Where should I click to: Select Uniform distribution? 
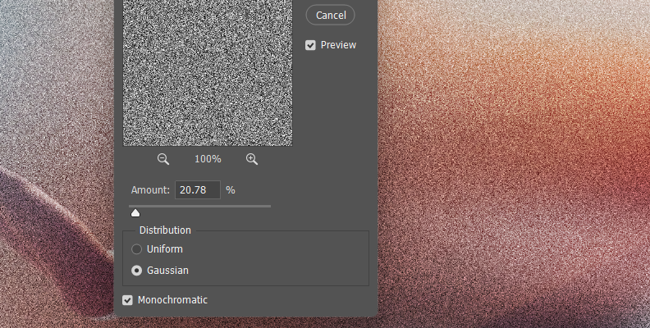point(136,249)
